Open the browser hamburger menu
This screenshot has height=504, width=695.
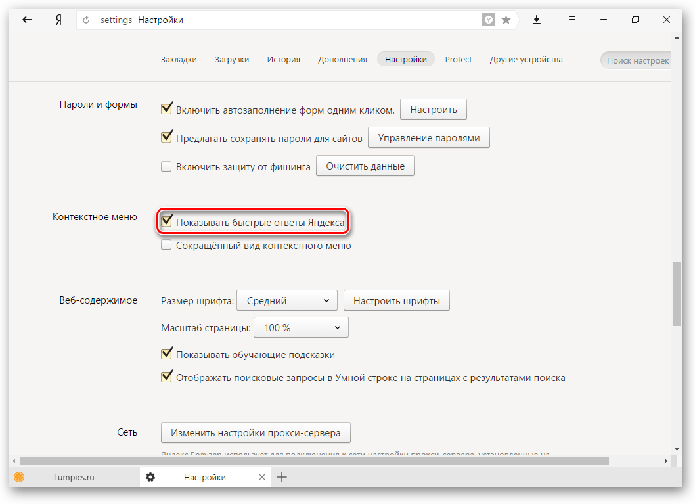coord(572,20)
